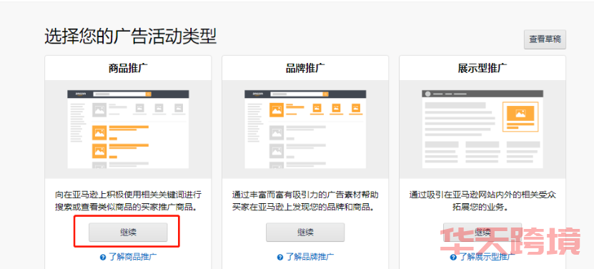Click the 品牌推广 card heading
Viewport: 594px width, 269px height.
305,68
